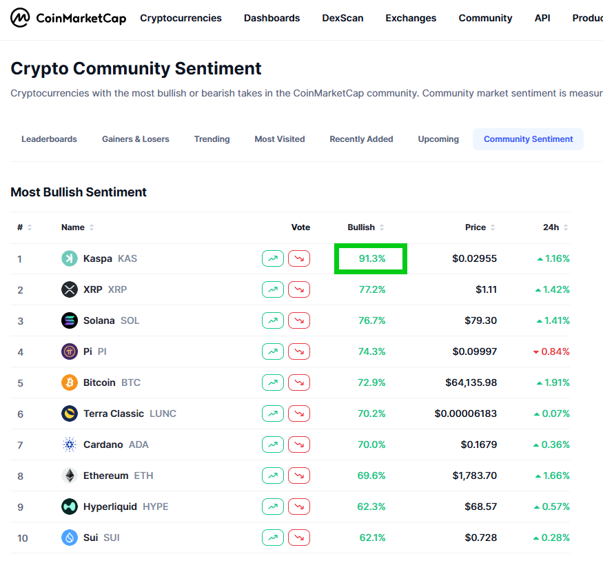Click the XRP coin logo

pos(70,289)
